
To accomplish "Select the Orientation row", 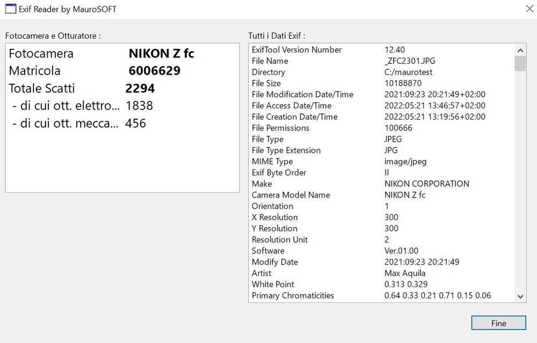I will pyautogui.click(x=381, y=206).
